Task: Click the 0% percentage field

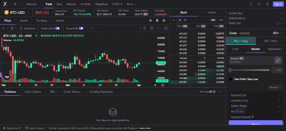Action: pos(277,70)
